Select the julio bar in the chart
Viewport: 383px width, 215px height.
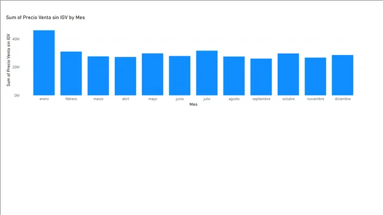(206, 73)
